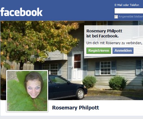Open Rosemary Philpott's profile picture thumbnail

pyautogui.click(x=27, y=91)
